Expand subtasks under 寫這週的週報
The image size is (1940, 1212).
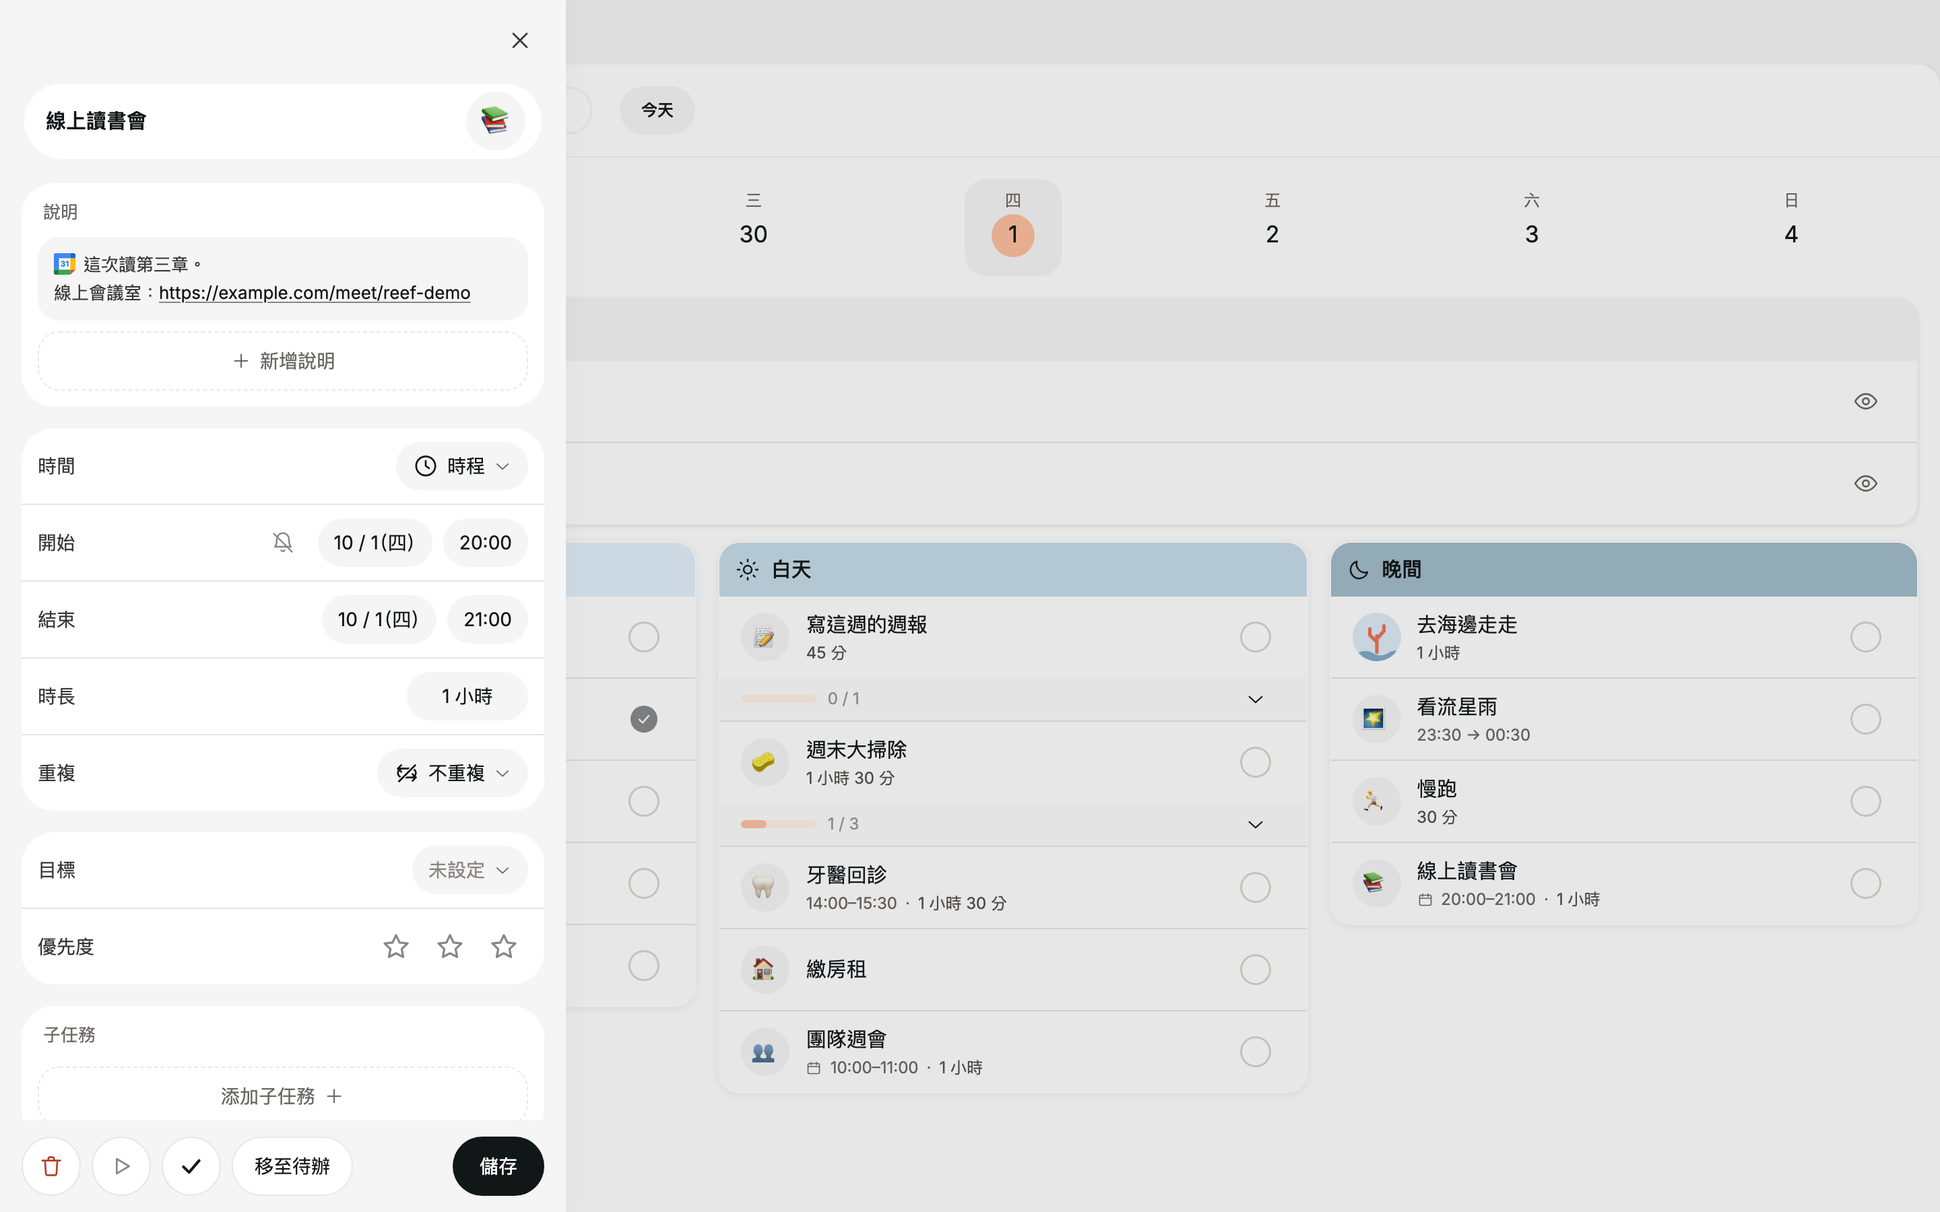click(1254, 699)
